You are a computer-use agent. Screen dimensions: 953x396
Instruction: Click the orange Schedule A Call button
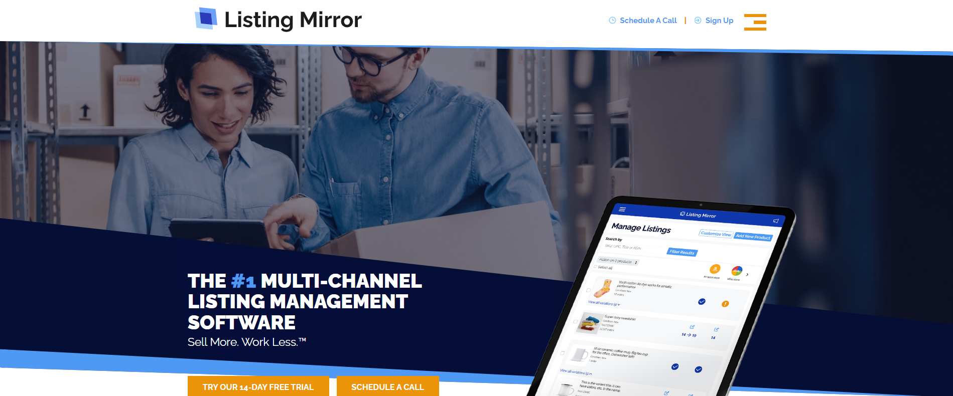[x=388, y=386]
